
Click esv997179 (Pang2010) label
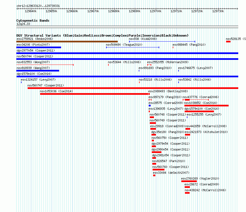coord(165,97)
